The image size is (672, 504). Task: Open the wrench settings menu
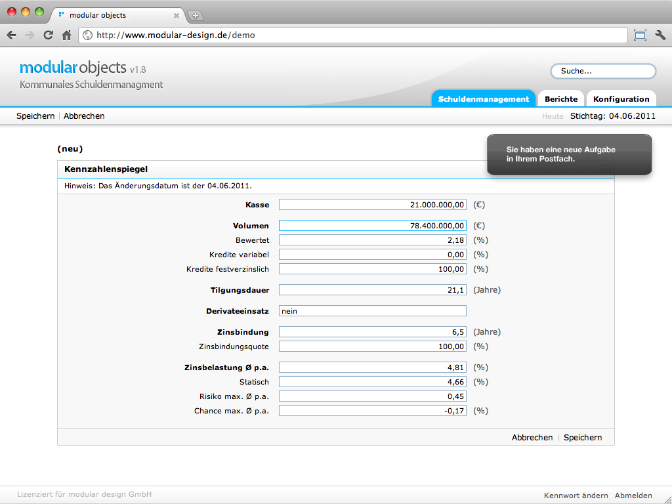[660, 35]
